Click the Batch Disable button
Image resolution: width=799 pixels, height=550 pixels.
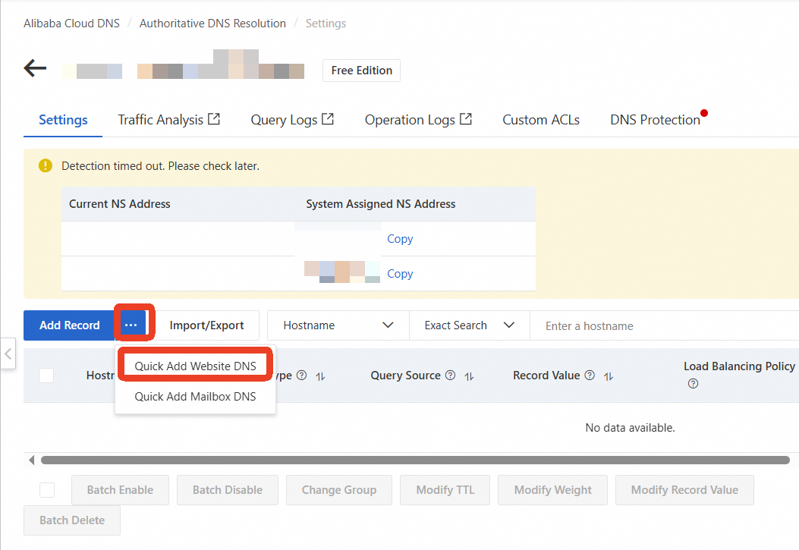point(228,490)
